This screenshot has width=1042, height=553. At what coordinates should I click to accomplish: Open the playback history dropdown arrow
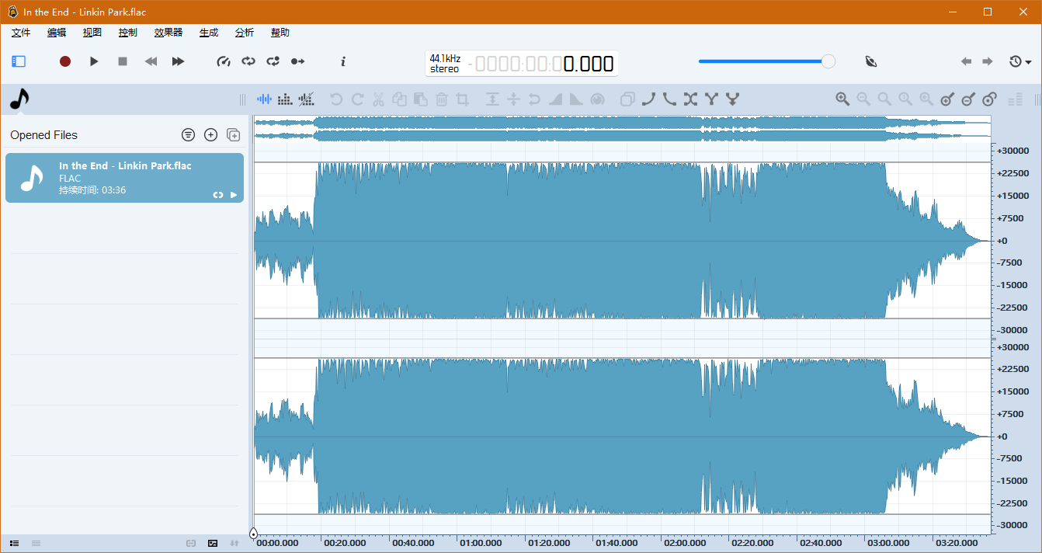pos(1030,61)
